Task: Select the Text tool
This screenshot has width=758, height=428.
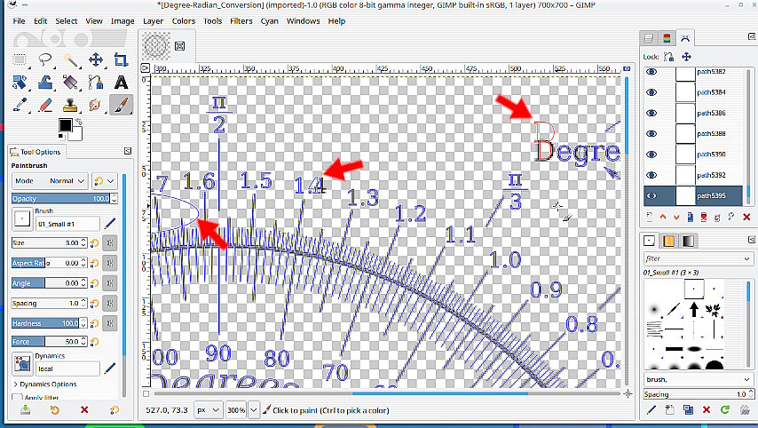Action: click(x=120, y=83)
